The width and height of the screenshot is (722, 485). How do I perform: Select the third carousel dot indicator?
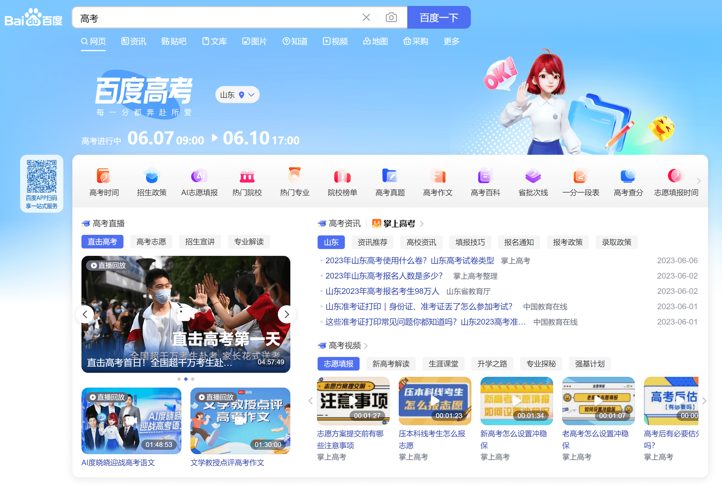[192, 379]
